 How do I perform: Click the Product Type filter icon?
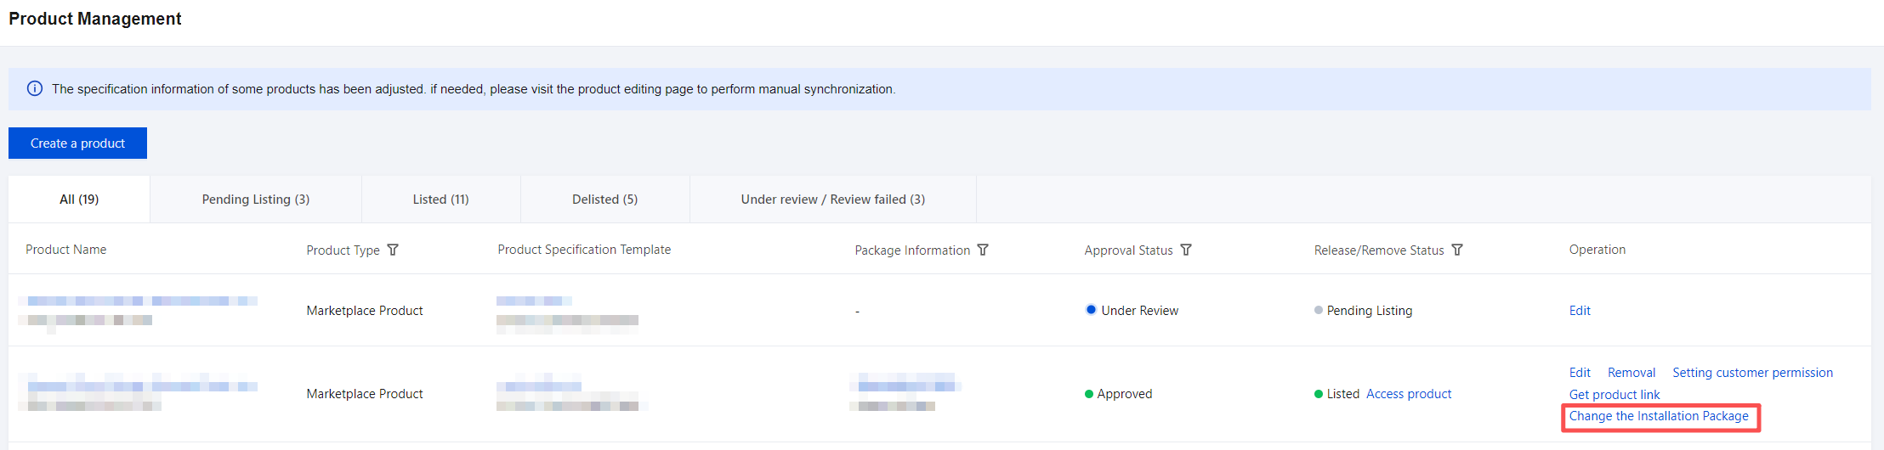[393, 250]
